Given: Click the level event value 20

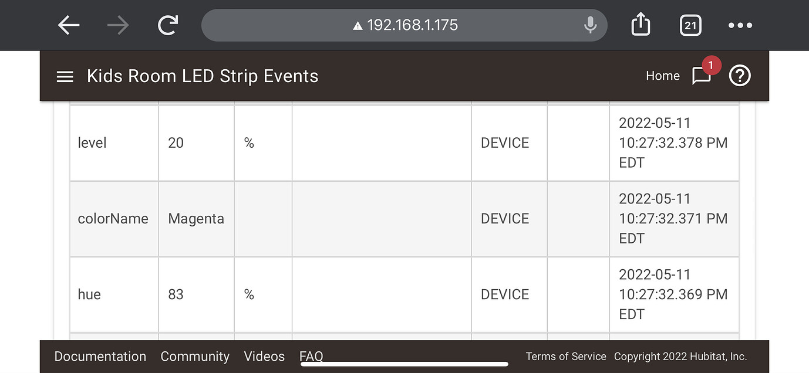Looking at the screenshot, I should pos(176,143).
